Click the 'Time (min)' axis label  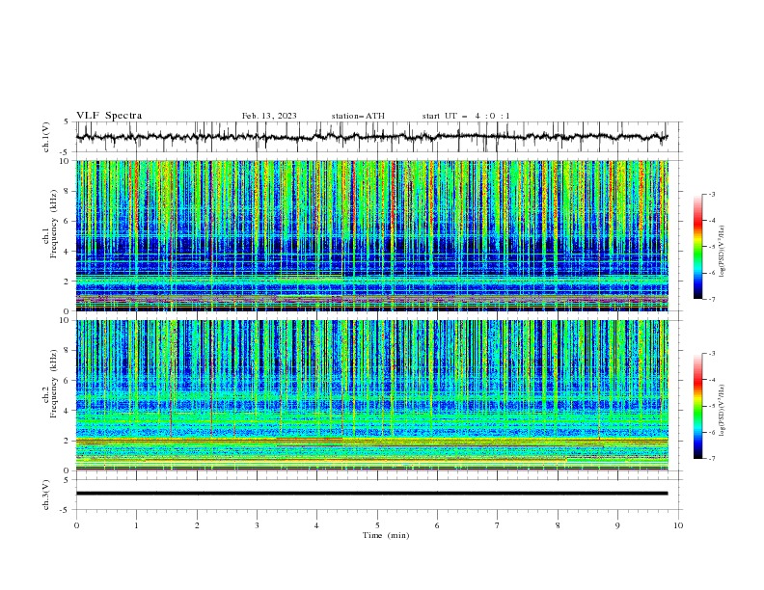click(386, 535)
